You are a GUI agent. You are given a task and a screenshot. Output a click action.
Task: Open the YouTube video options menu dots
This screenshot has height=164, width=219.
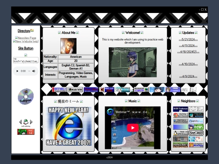tap(154, 112)
